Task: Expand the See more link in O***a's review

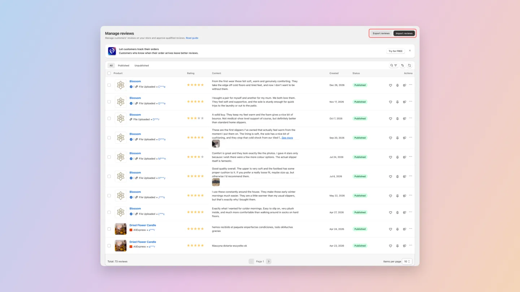Action: [287, 138]
